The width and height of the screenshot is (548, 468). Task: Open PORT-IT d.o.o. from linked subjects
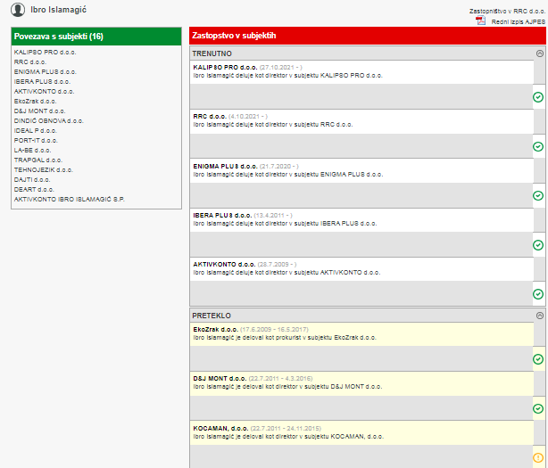click(x=36, y=140)
